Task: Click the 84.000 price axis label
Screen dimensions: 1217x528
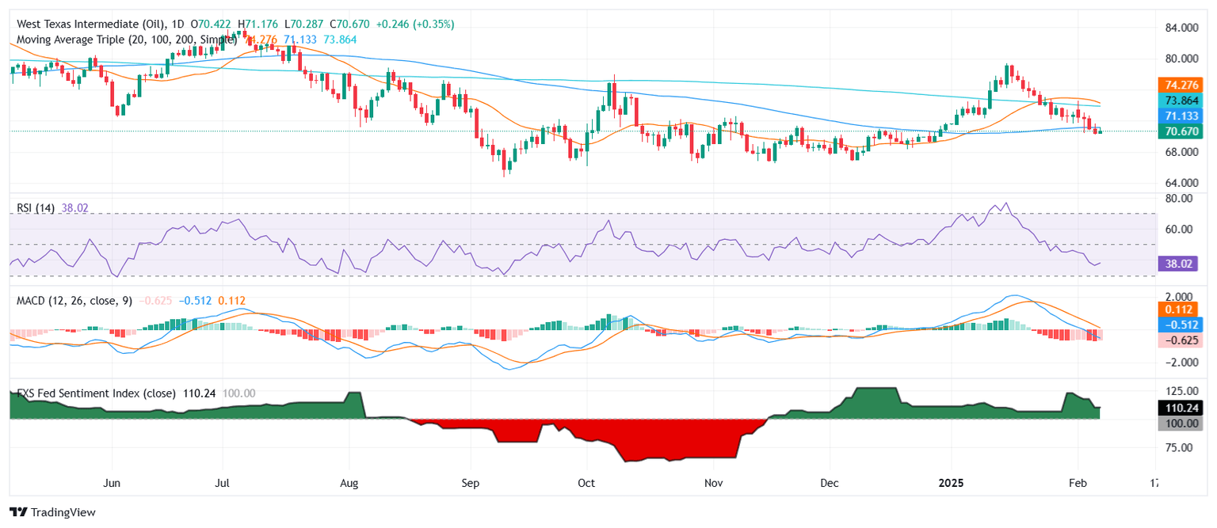Action: pos(1181,28)
